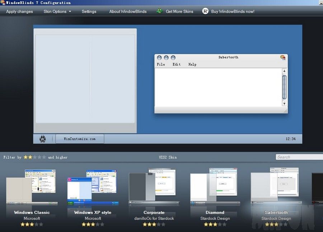Click the Apply changes toolbar item
Viewport: 323px width, 232px height.
(x=19, y=12)
